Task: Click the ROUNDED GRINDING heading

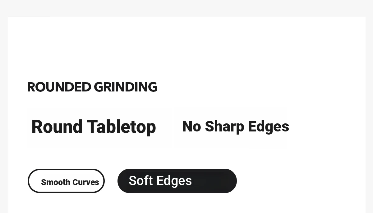Action: (x=92, y=87)
